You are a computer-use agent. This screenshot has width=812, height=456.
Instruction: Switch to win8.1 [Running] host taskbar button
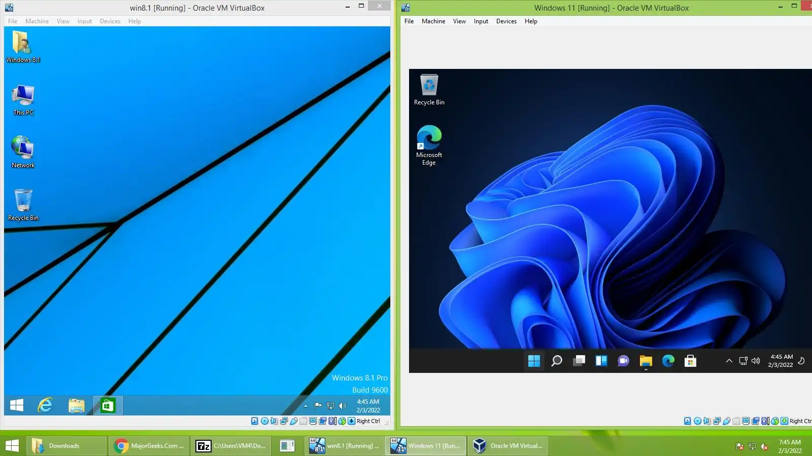(x=345, y=446)
